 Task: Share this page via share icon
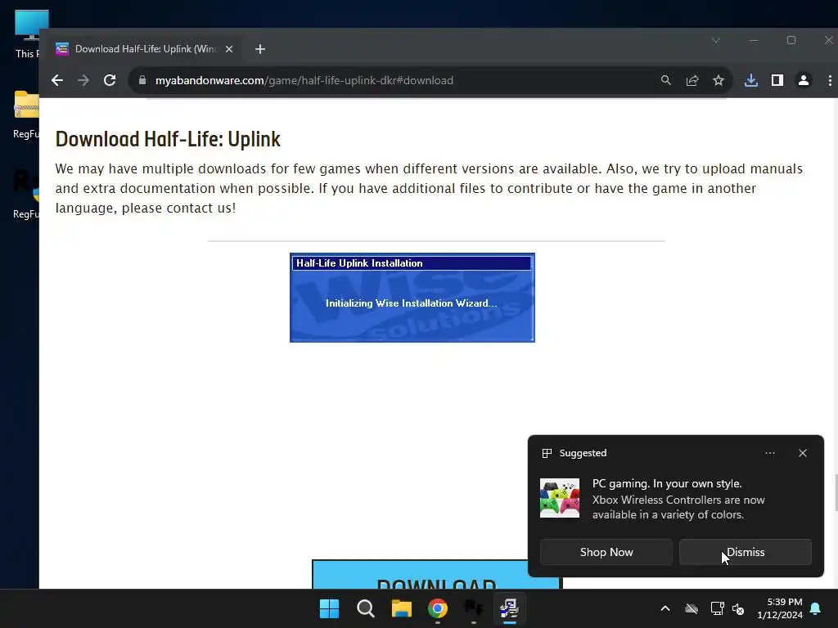click(x=692, y=80)
